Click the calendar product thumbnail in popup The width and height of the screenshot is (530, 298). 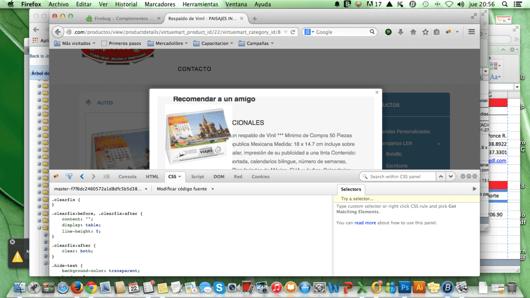198,135
